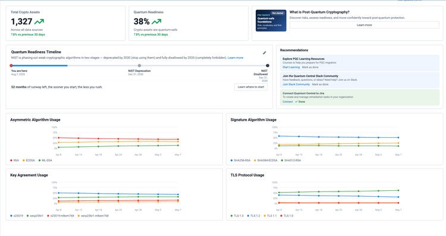This screenshot has width=446, height=236.
Task: Click the 52 months of runway left text
Action: coord(56,87)
